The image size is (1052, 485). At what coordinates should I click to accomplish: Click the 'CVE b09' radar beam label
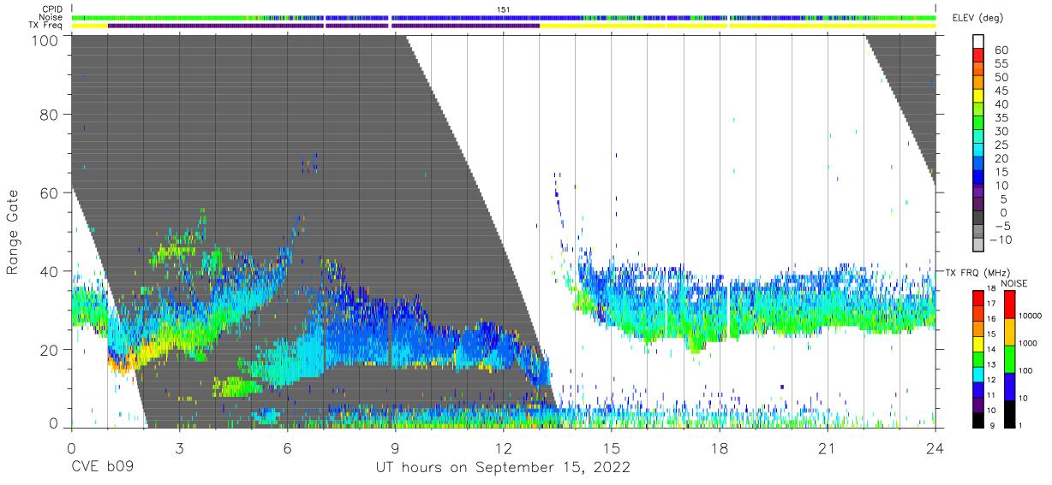coord(102,467)
